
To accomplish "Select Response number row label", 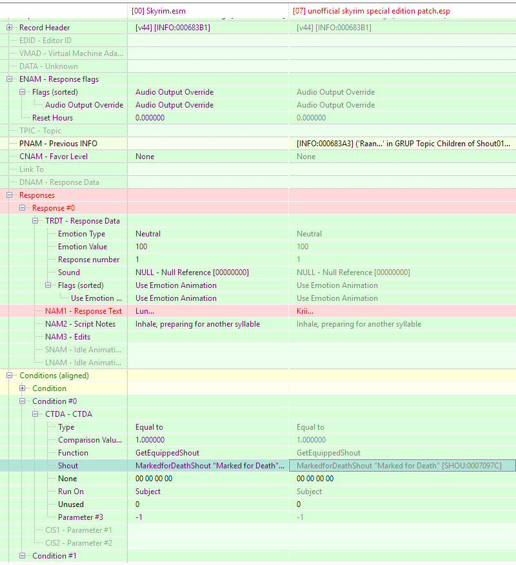I will click(89, 260).
